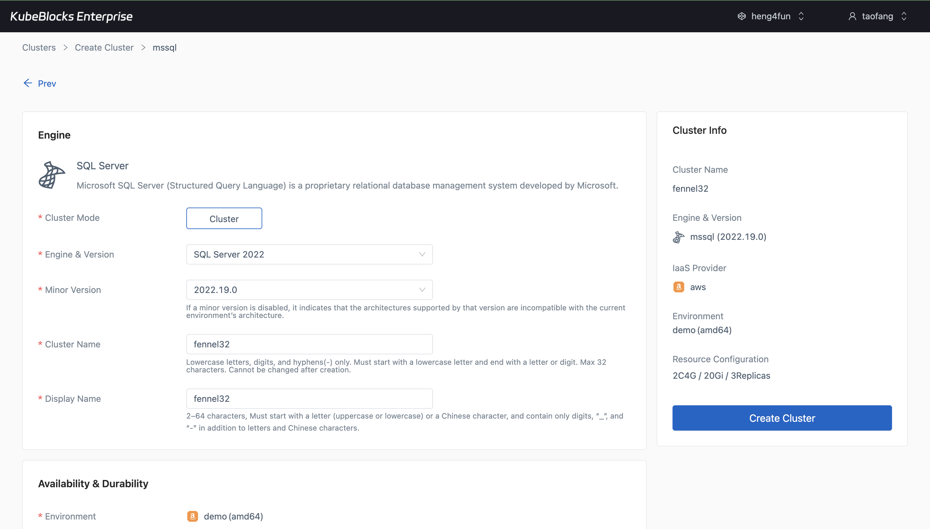Click the back arrow beside Prev
930x529 pixels.
(28, 83)
